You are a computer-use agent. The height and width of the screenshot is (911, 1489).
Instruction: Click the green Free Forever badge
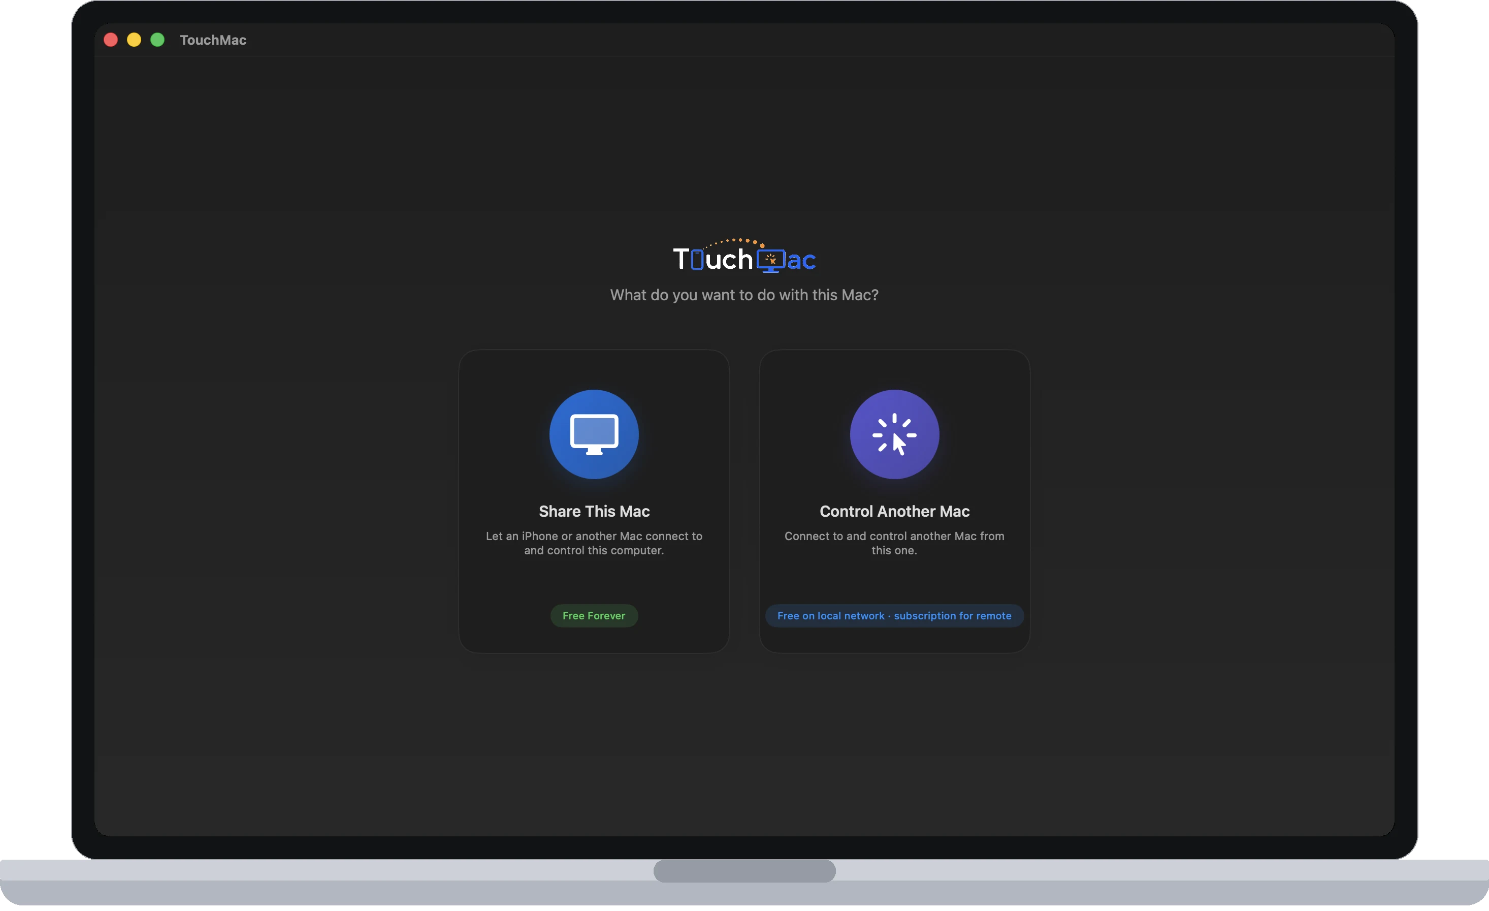[x=594, y=616]
